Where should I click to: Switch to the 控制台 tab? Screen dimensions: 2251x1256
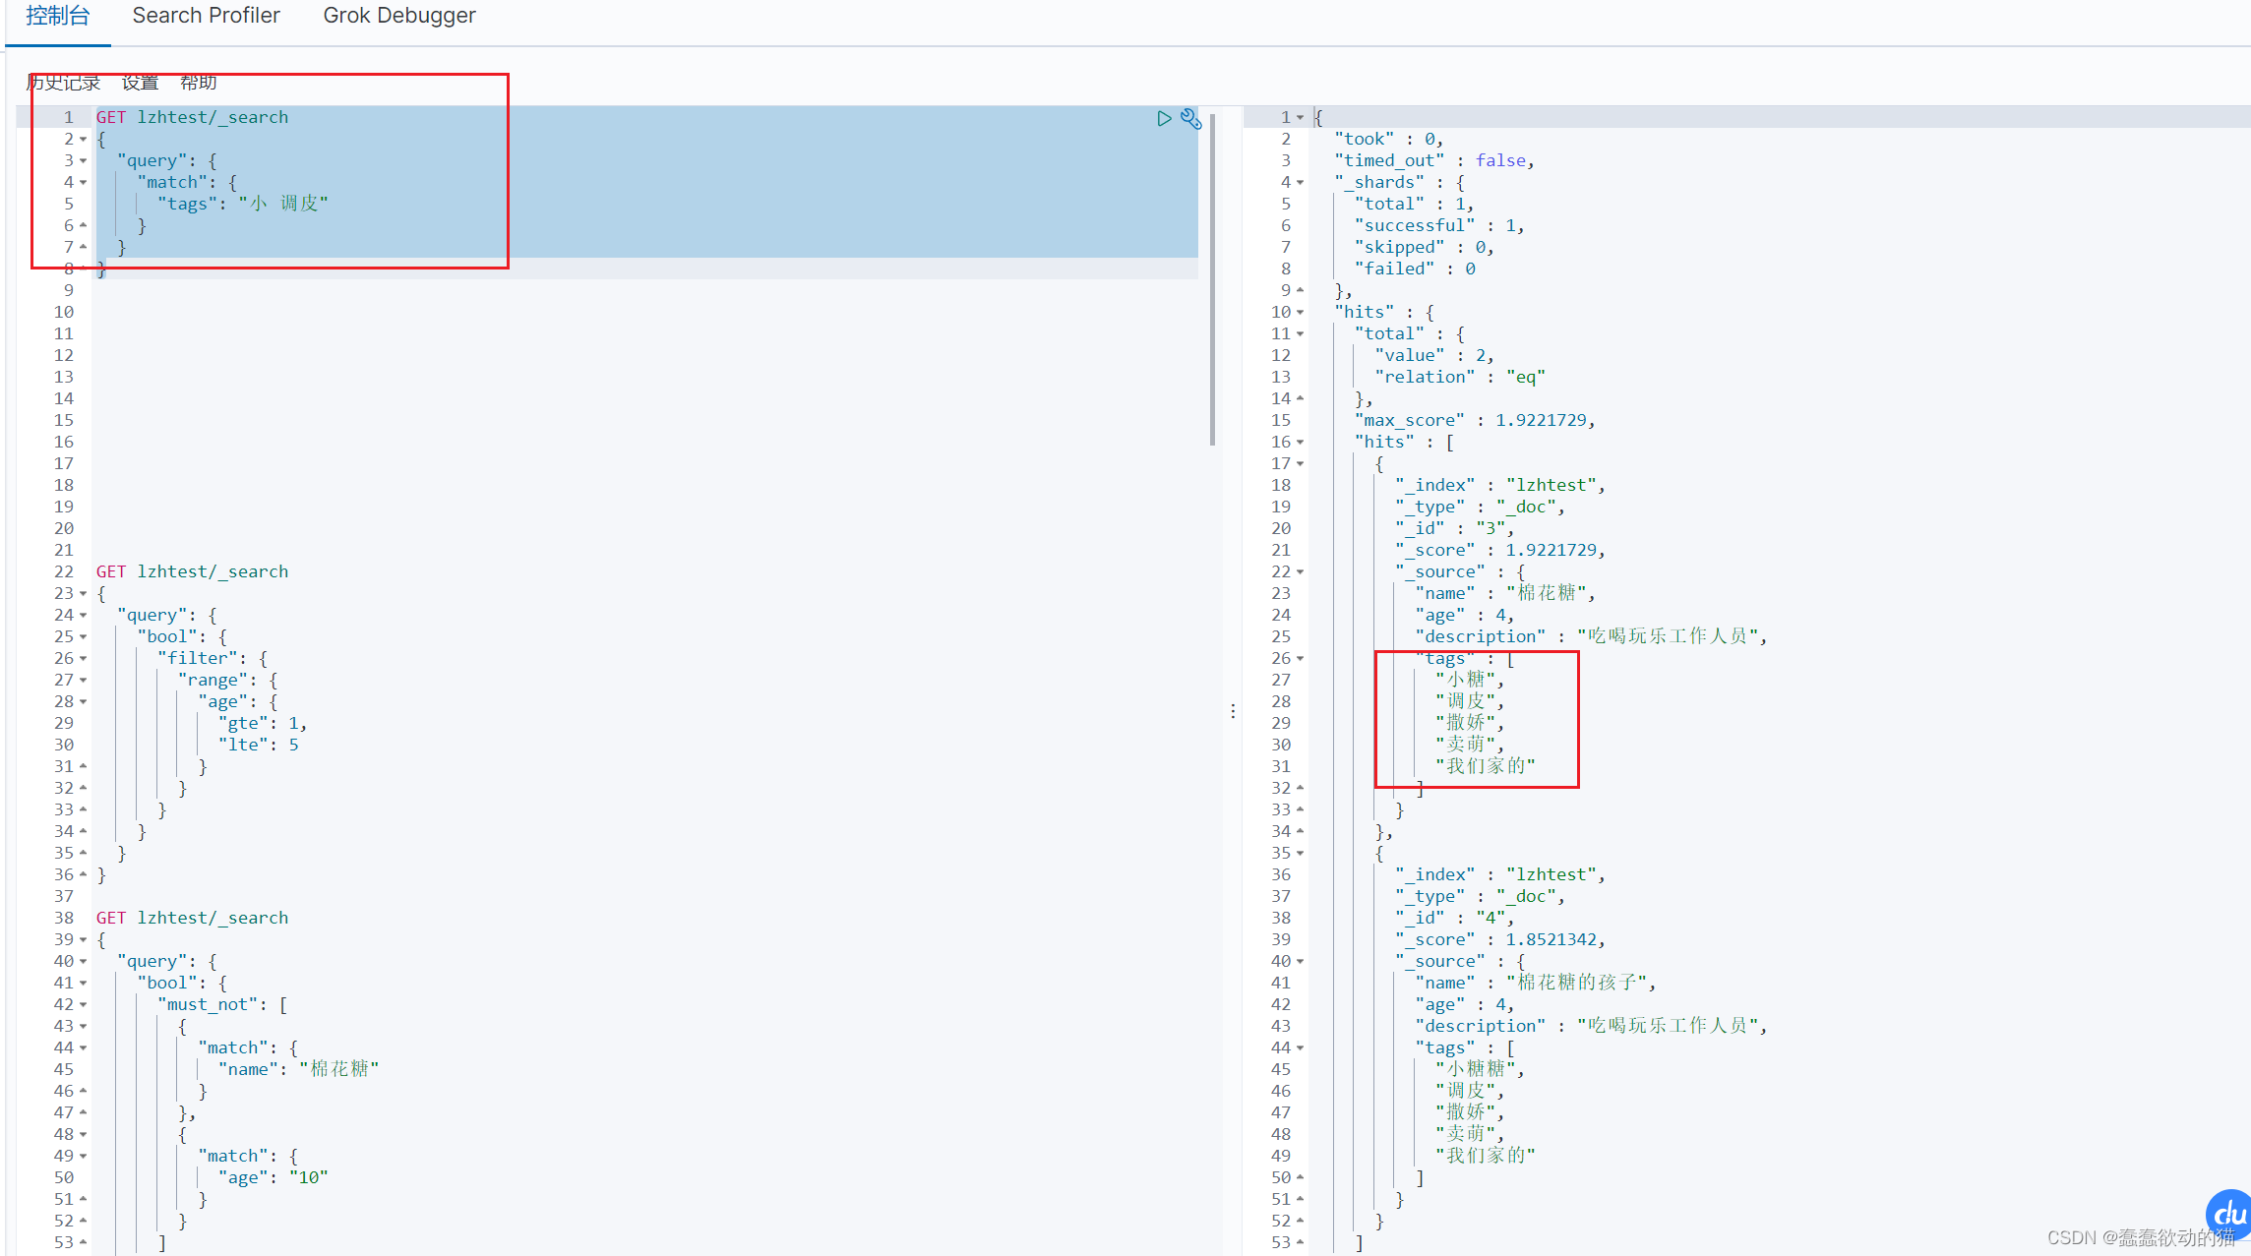pyautogui.click(x=57, y=16)
